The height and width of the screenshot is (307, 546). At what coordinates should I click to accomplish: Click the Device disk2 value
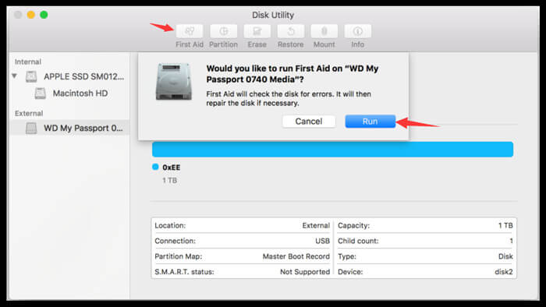(504, 272)
